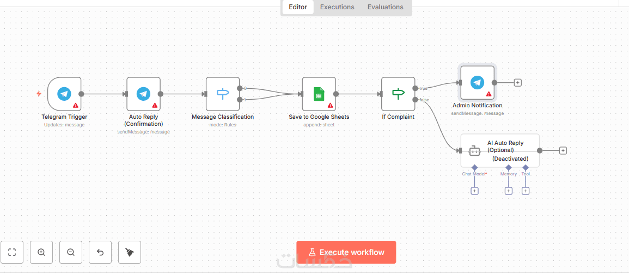This screenshot has height=274, width=629.
Task: Click the warning icon on Telegram Trigger
Action: [x=75, y=106]
